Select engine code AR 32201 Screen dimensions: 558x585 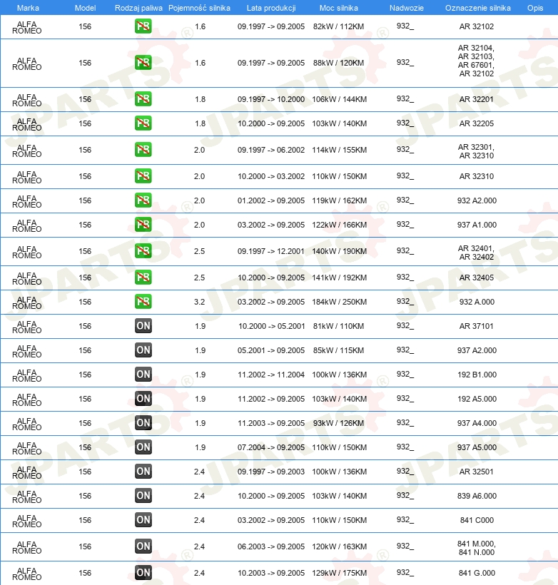coord(476,99)
